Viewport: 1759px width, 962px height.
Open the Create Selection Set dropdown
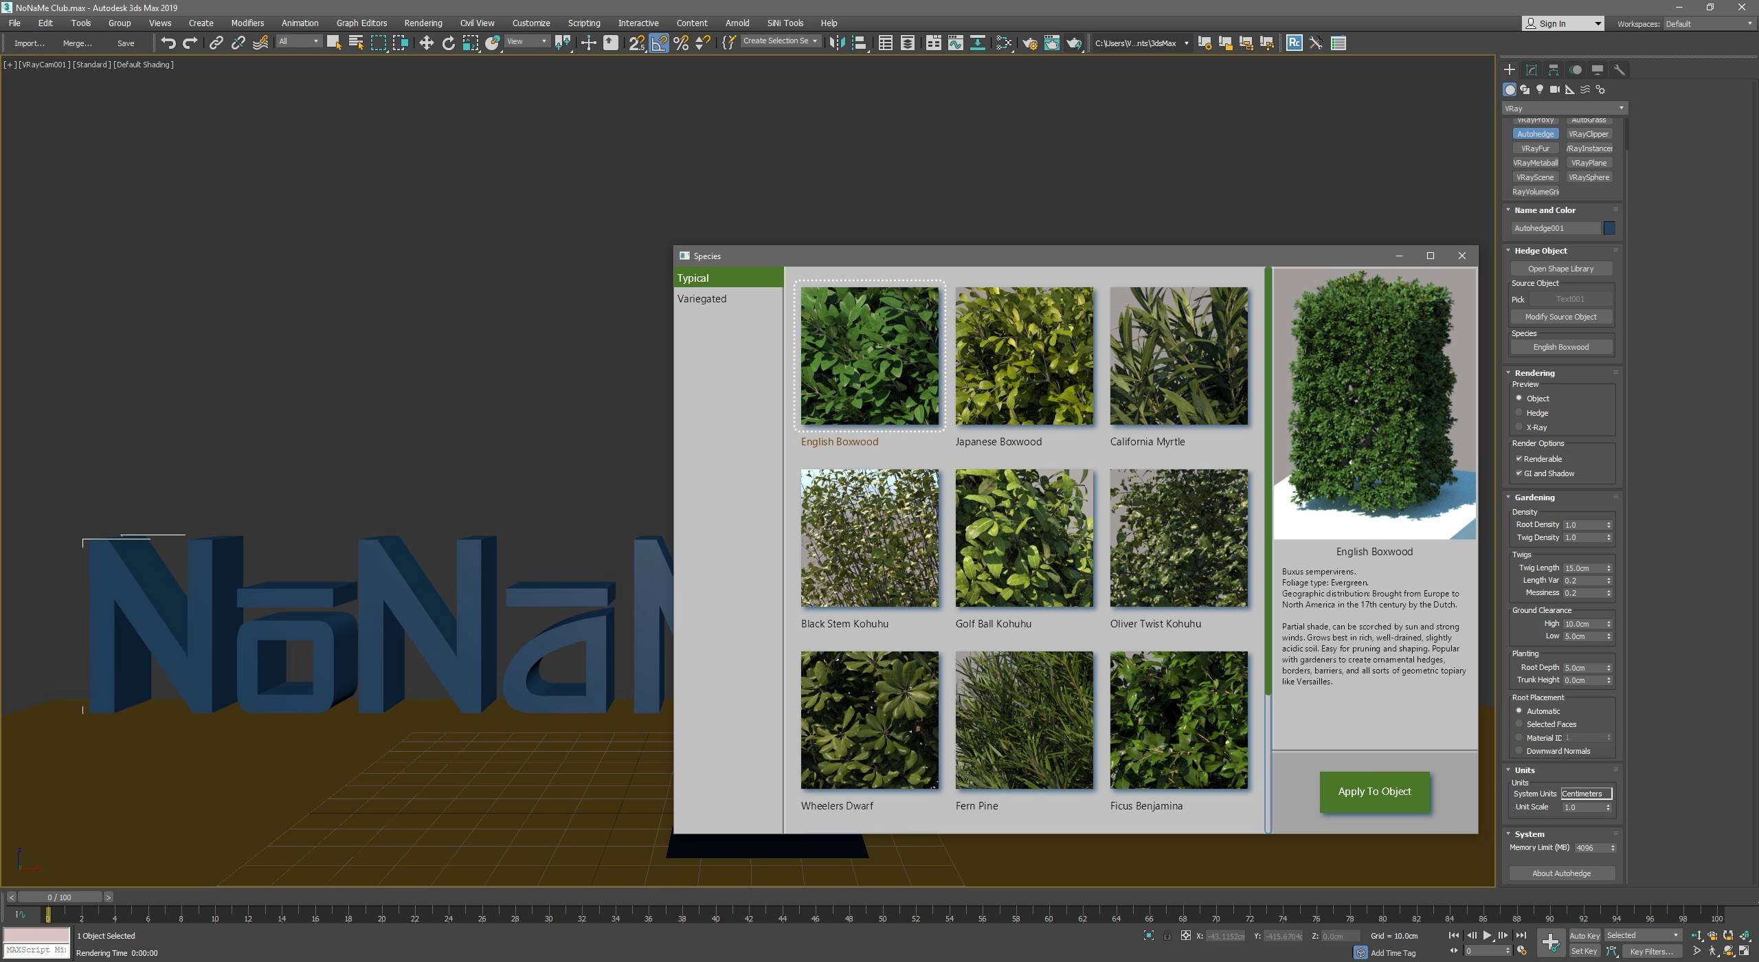781,41
